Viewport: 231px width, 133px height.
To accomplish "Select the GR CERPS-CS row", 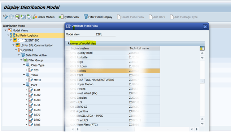I will click(113, 107).
